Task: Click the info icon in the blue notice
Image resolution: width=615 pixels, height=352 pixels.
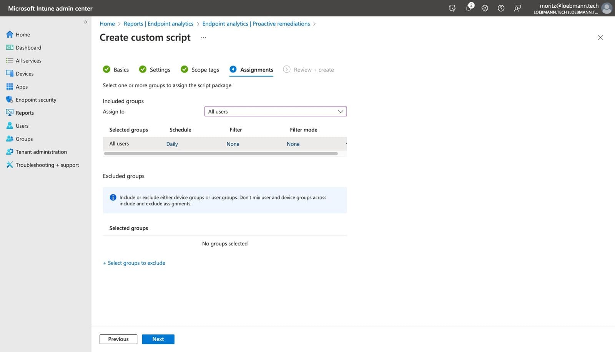Action: click(x=113, y=197)
